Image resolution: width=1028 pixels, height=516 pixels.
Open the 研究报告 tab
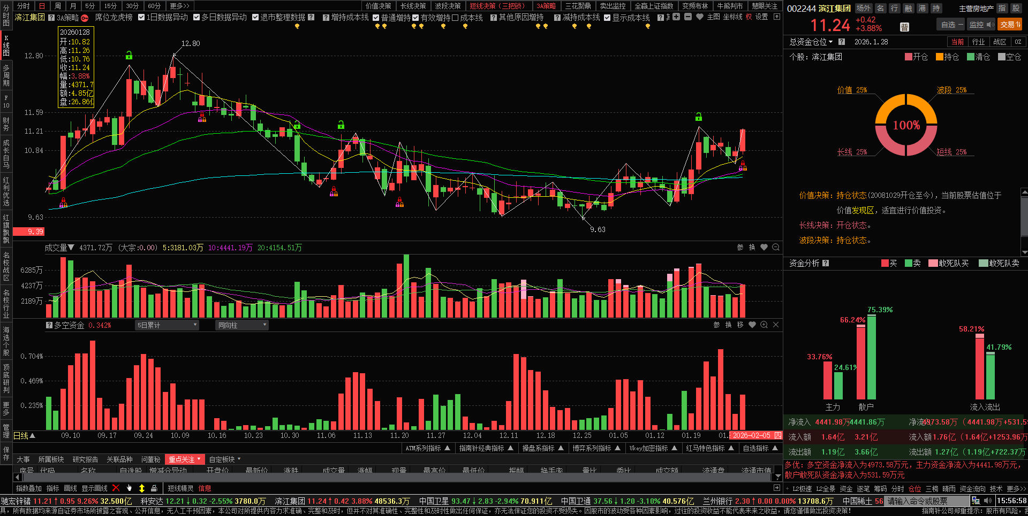pyautogui.click(x=85, y=459)
